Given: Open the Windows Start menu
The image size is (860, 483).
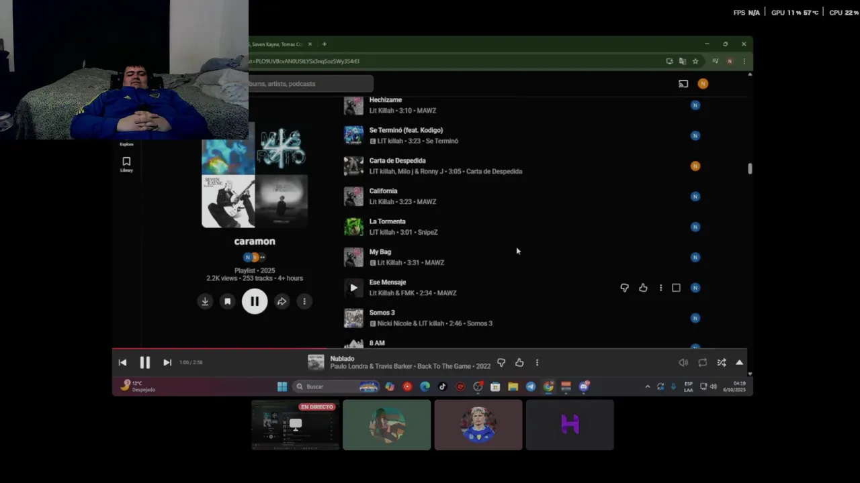Looking at the screenshot, I should [x=282, y=386].
